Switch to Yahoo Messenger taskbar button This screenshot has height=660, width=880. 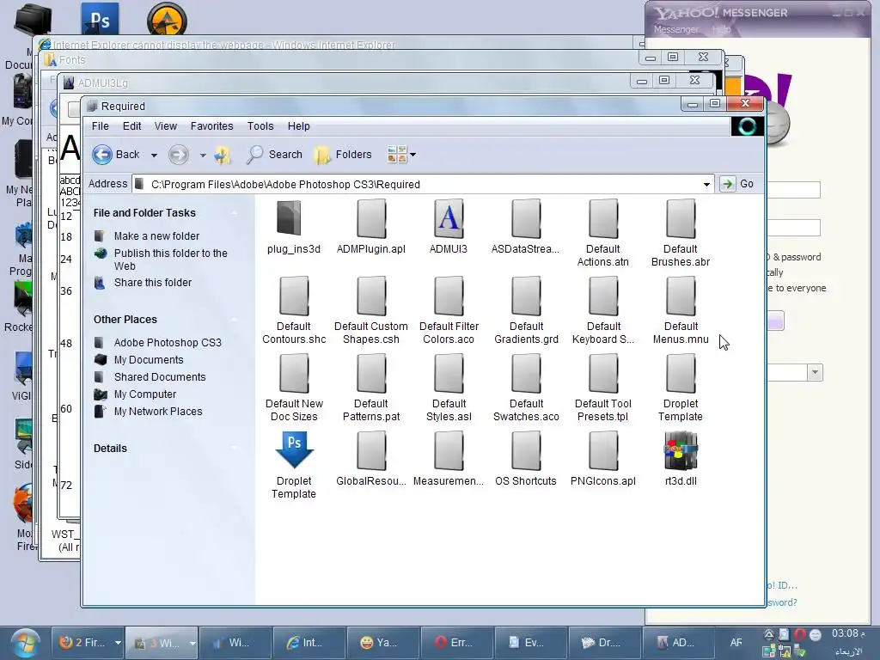tap(381, 643)
